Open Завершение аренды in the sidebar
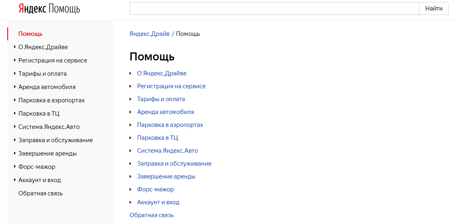Screen dimensions: 455x224 tap(48, 153)
